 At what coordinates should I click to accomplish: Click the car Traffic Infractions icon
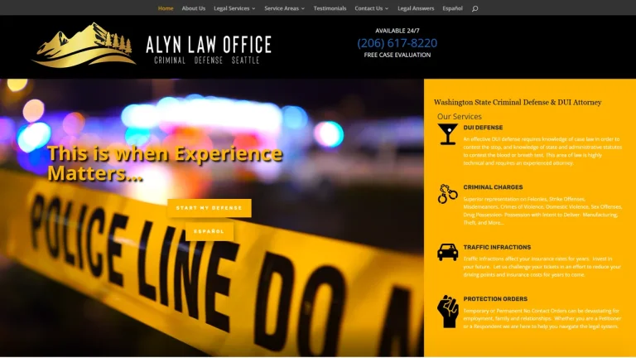coord(447,252)
